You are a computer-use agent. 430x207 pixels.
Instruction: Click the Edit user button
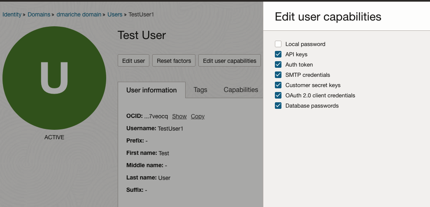point(133,61)
